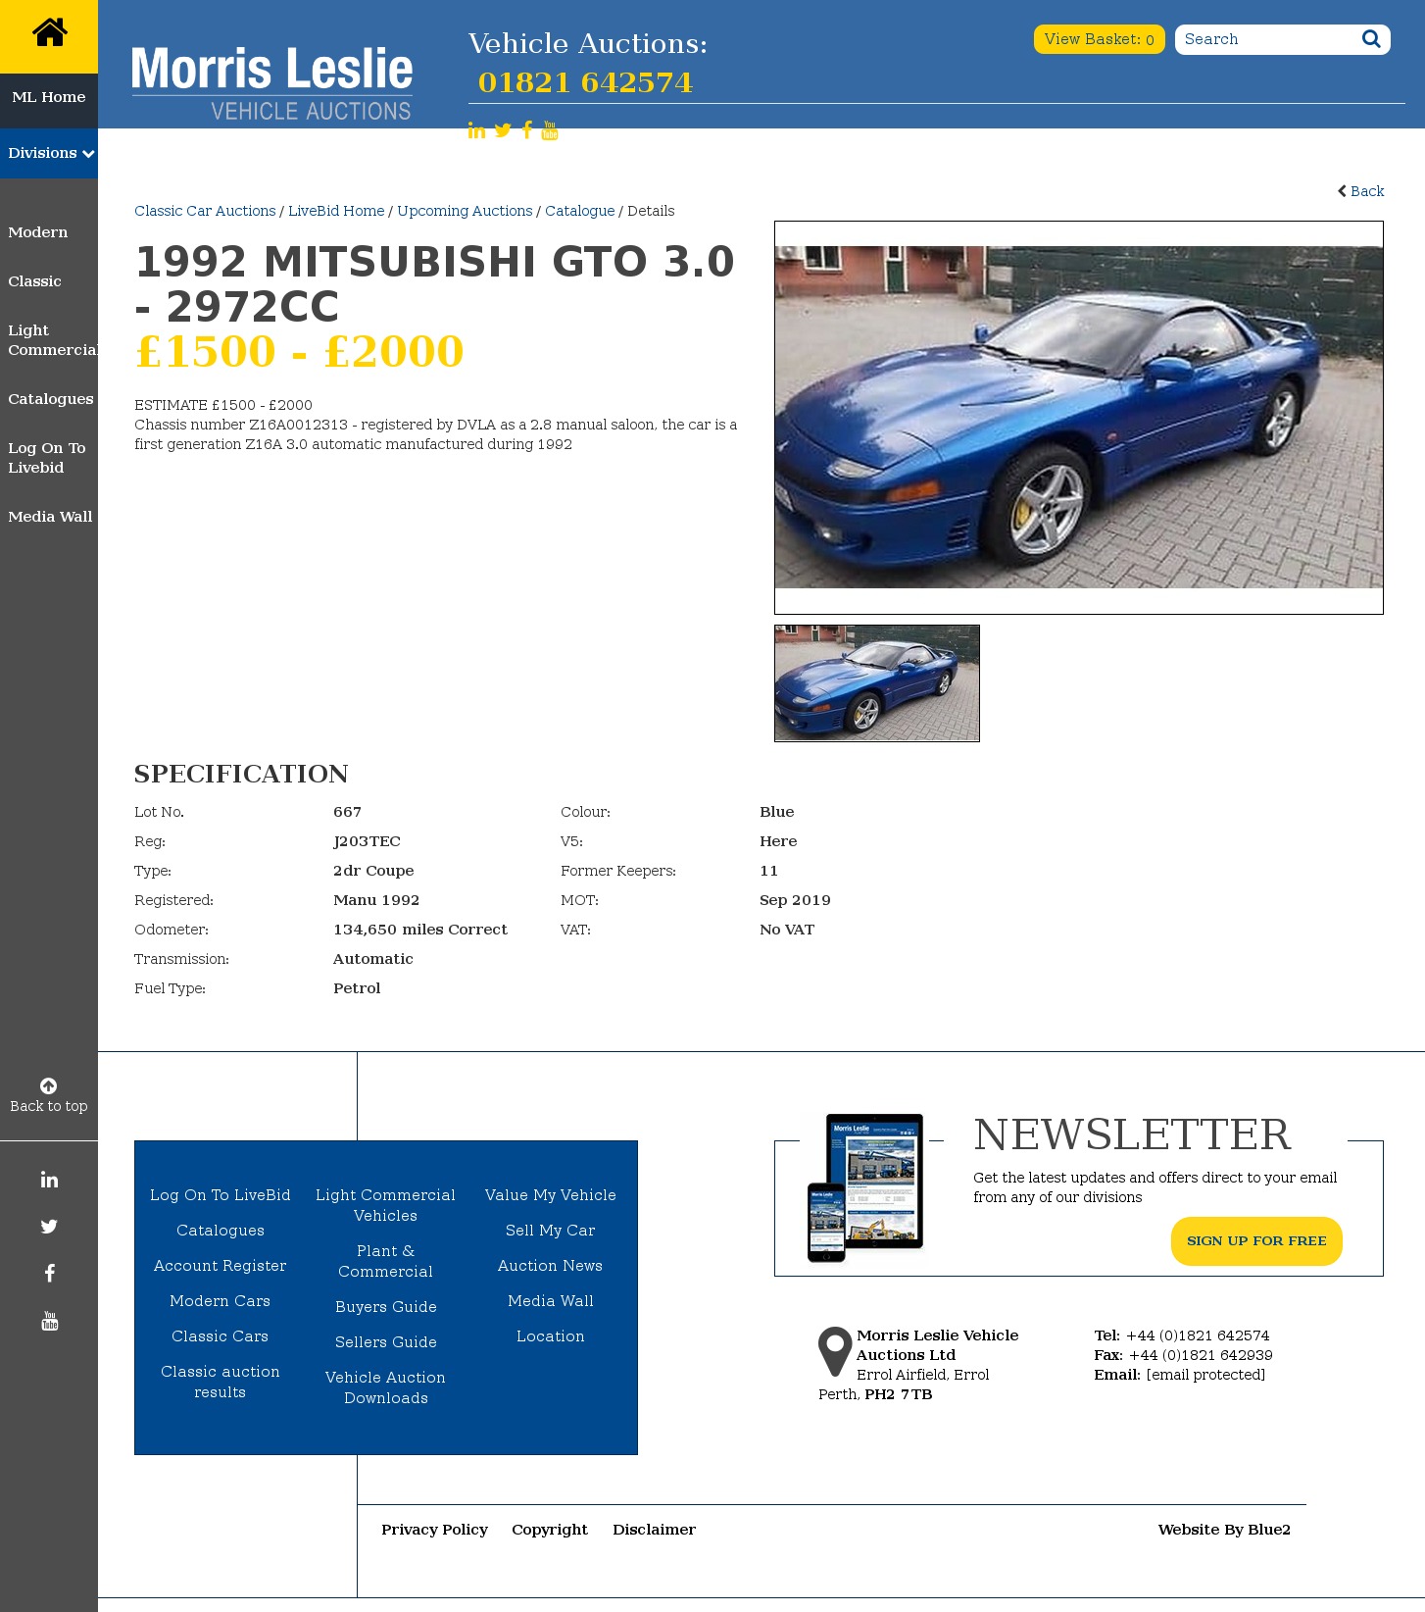
Task: Open Vehicle Auction Downloads link
Action: [386, 1387]
